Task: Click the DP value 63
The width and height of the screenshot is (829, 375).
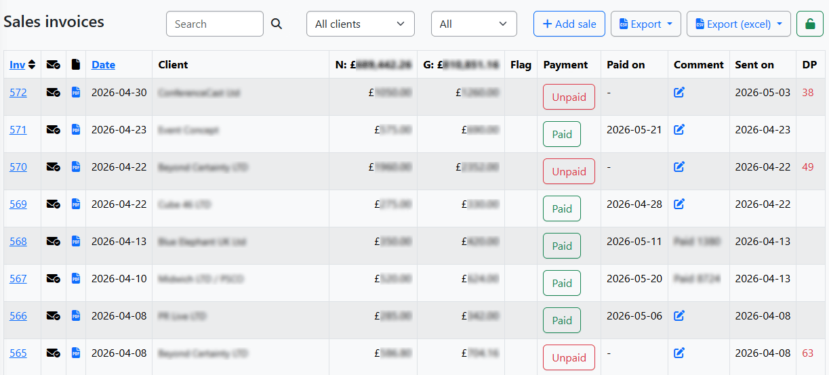Action: point(808,353)
